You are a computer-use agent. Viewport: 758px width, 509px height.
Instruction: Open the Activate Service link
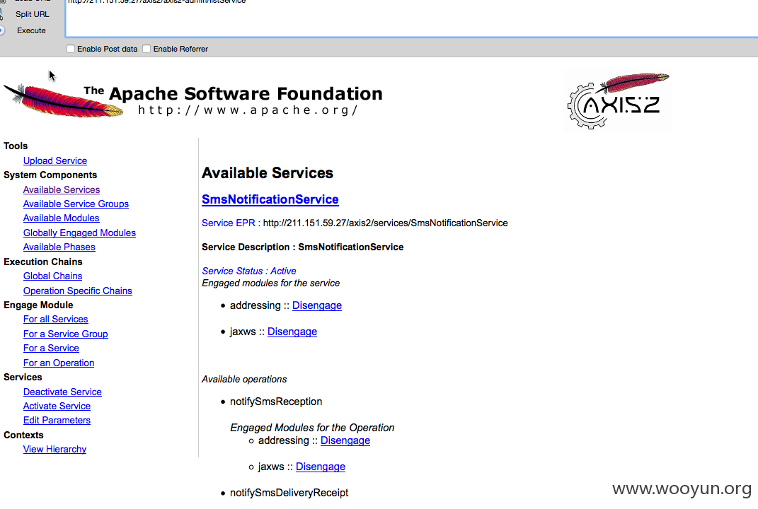pyautogui.click(x=57, y=406)
